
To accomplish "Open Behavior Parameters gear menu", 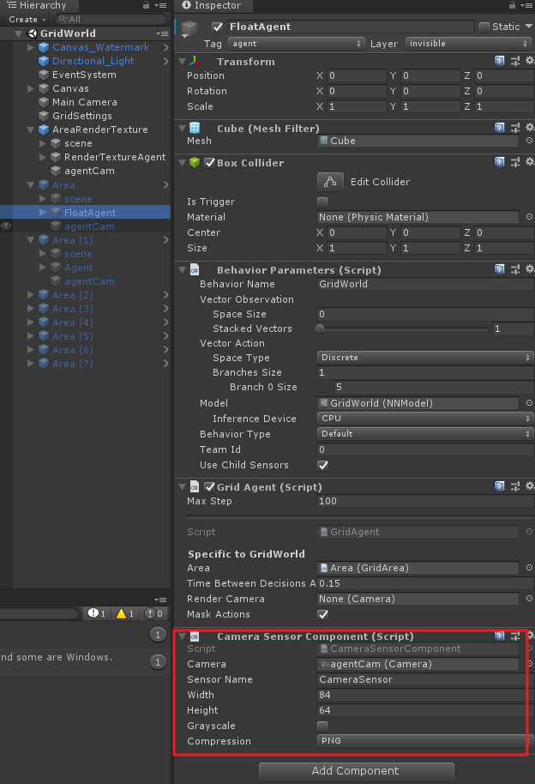I will click(530, 268).
